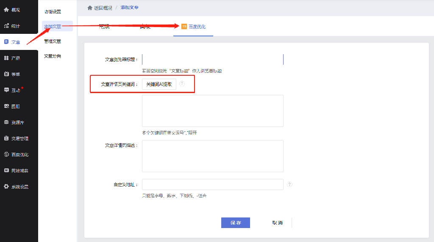Open 功能设置 in the submenu
The image size is (434, 242).
(x=53, y=11)
